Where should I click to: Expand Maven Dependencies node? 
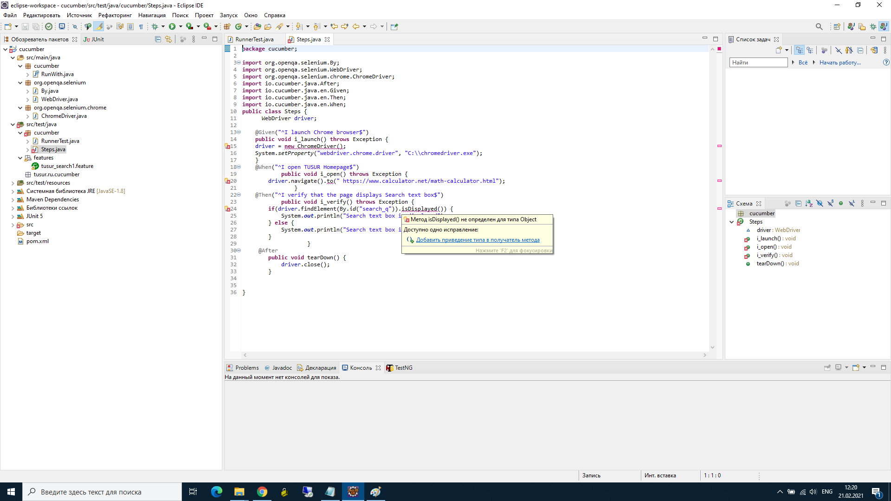click(13, 199)
